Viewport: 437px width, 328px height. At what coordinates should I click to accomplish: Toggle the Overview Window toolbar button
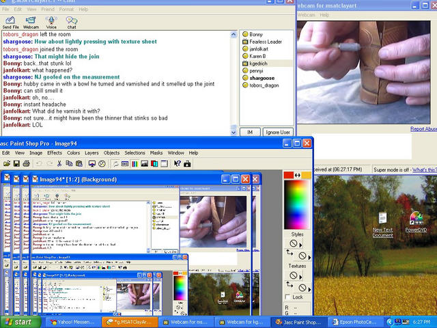(x=164, y=164)
